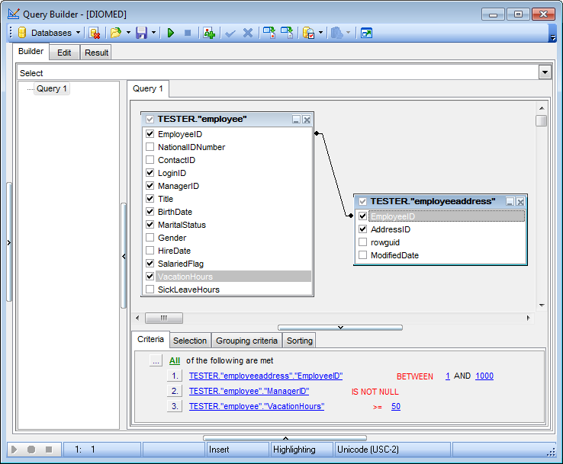Switch to the Result tab

tap(96, 53)
